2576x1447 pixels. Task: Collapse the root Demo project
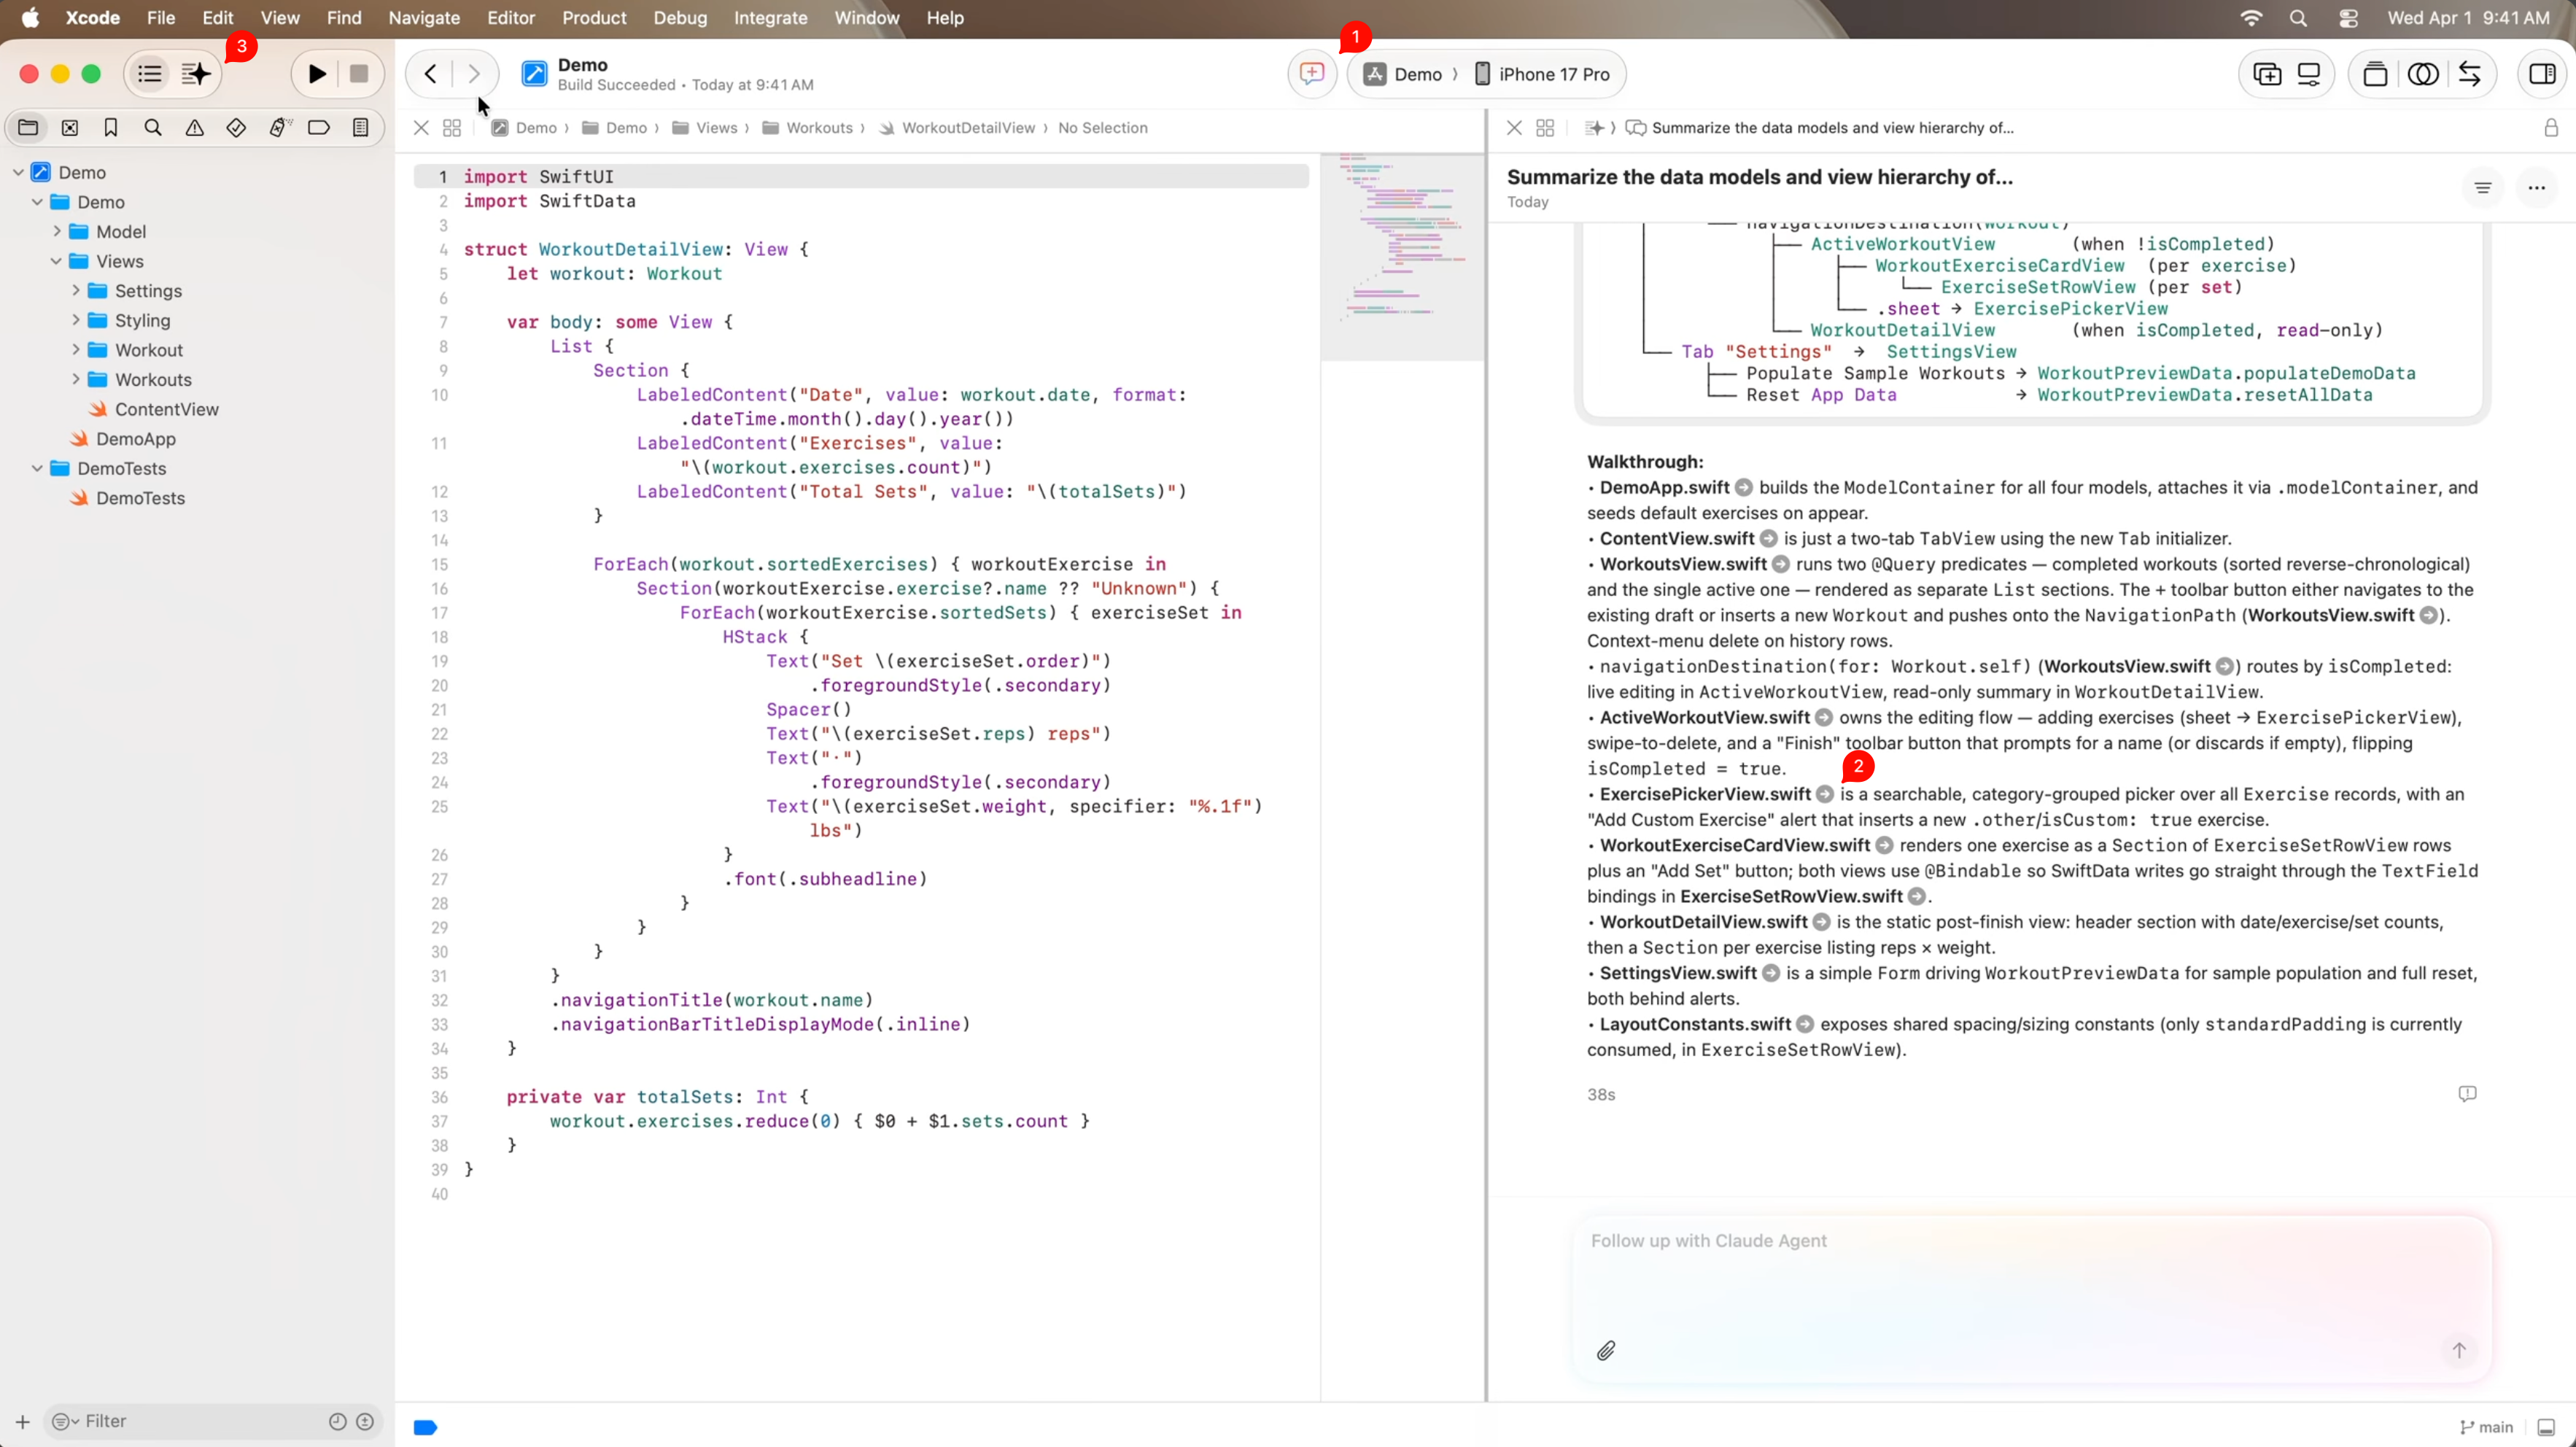(18, 172)
